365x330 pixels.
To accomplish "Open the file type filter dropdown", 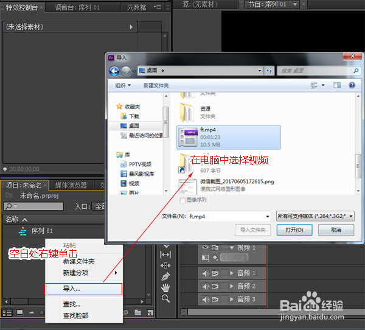I will coord(315,216).
